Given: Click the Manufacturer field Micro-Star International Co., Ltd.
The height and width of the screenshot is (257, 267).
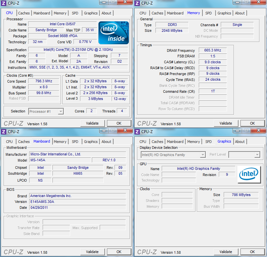Looking at the screenshot, I should pos(78,154).
